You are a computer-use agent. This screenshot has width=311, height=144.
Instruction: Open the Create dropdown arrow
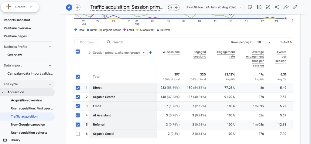31,7
